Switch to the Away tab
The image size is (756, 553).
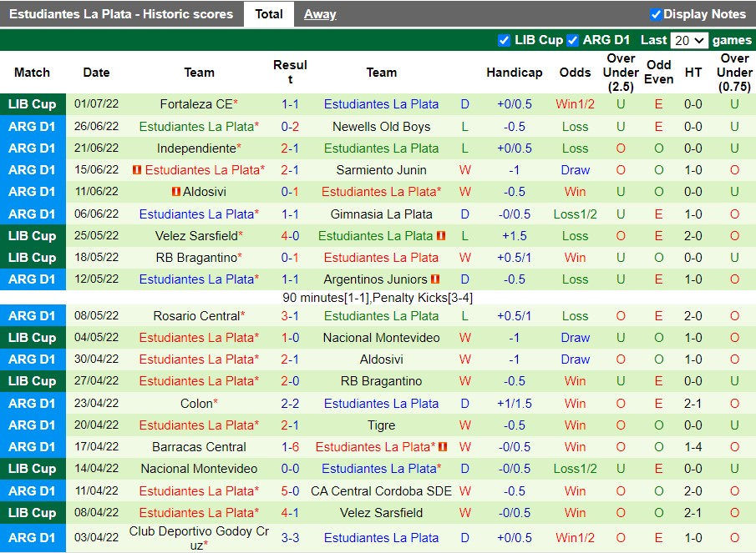tap(320, 14)
